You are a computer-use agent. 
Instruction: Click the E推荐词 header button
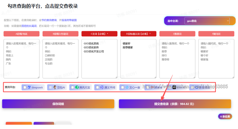click(177, 34)
